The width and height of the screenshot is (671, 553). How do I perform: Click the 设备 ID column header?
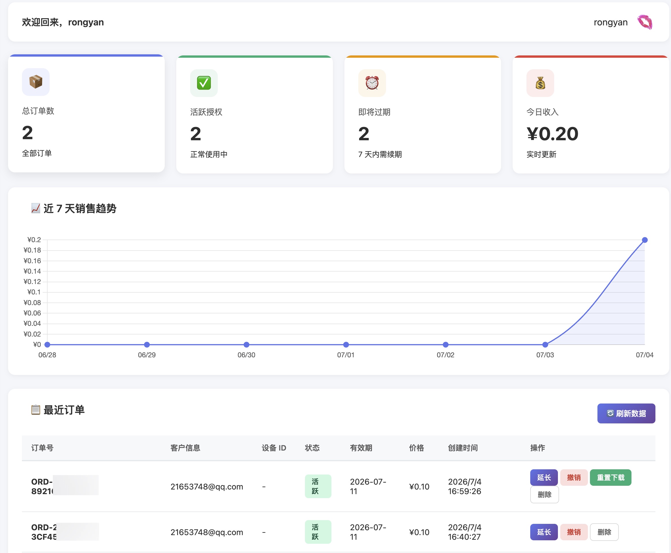click(274, 448)
